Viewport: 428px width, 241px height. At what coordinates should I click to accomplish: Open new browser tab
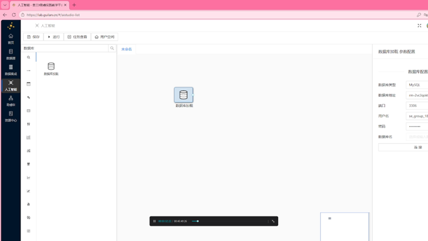[x=74, y=5]
